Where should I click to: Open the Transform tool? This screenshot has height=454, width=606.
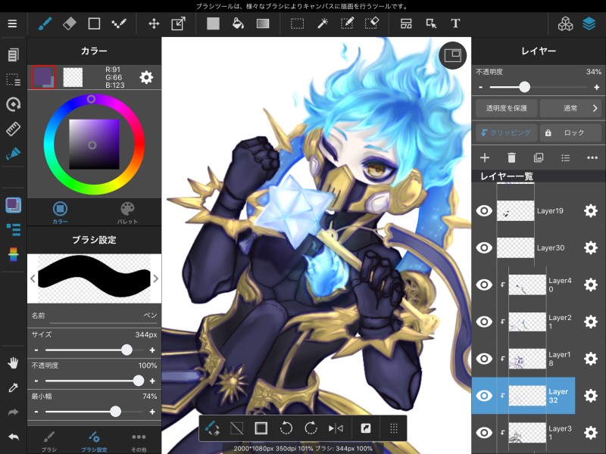point(178,24)
